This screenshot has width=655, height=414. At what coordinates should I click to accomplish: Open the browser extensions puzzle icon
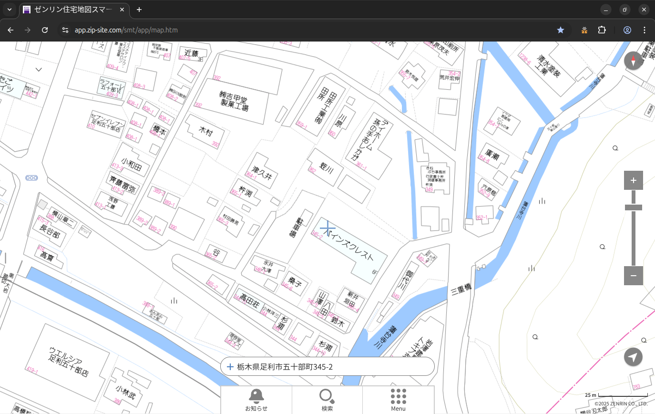tap(602, 30)
